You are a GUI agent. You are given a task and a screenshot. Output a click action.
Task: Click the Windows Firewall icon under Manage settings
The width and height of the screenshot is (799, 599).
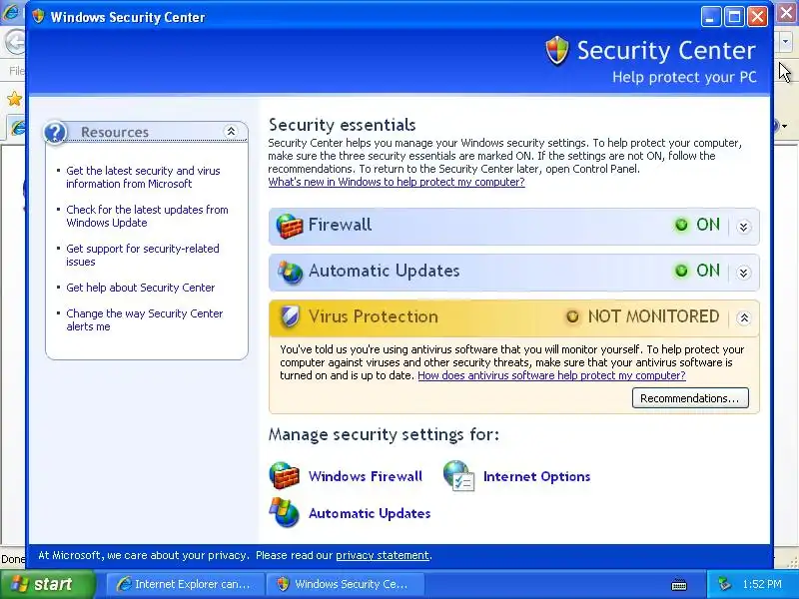point(285,476)
